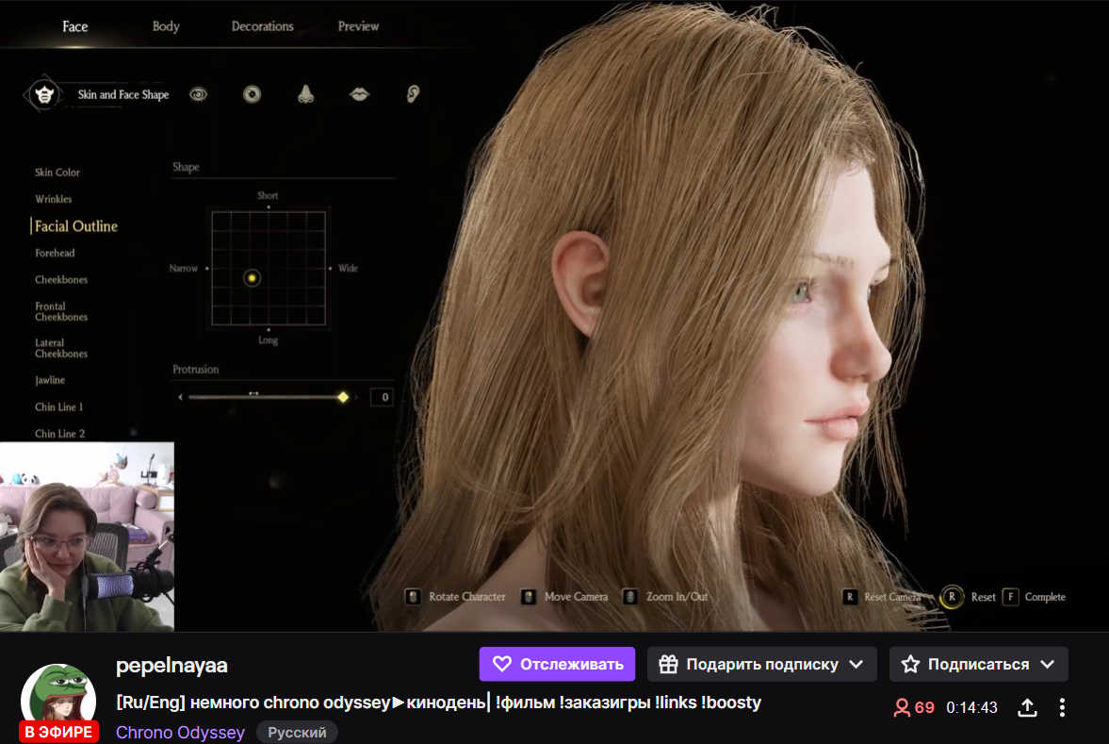
Task: Open the Preview tab
Action: click(359, 26)
